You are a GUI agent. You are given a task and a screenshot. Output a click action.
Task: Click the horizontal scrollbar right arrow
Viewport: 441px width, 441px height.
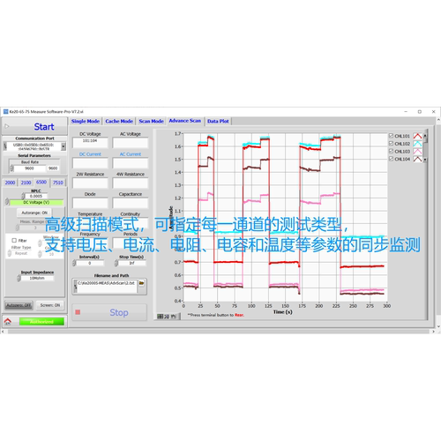coord(433,332)
